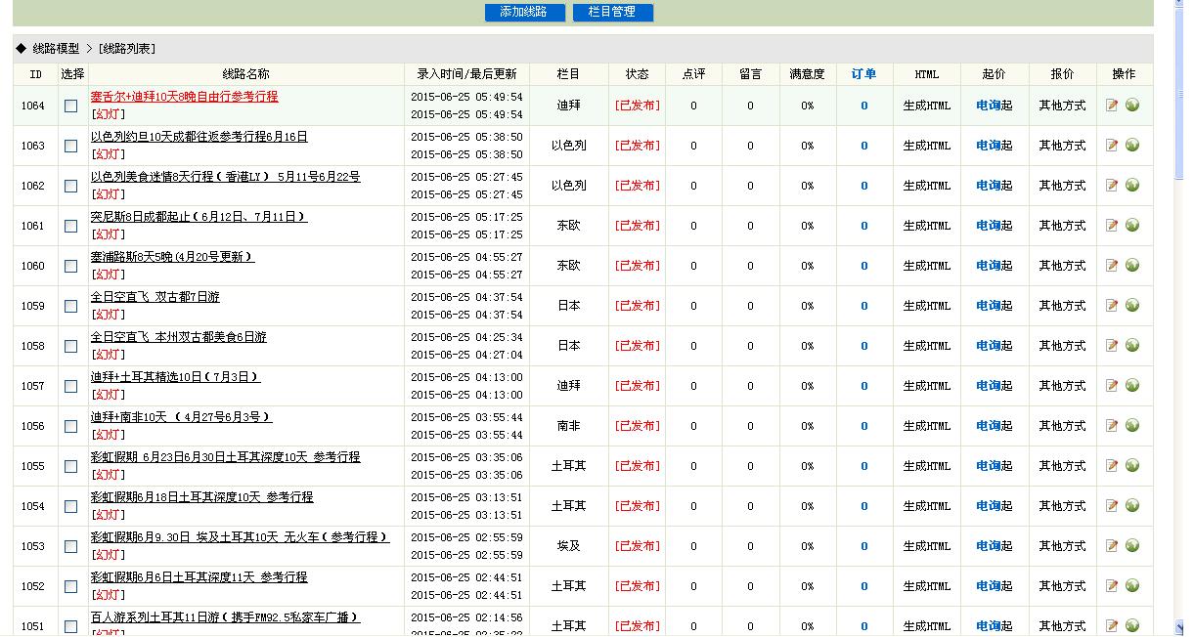Screen dimensions: 1194x637
Task: Click 线路名称 column header
Action: pos(246,74)
